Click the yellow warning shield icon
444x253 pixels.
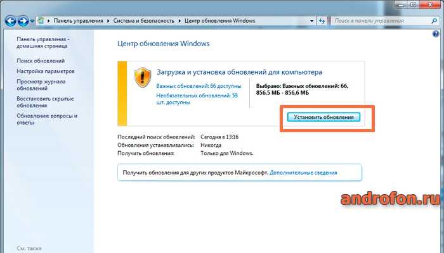(143, 77)
